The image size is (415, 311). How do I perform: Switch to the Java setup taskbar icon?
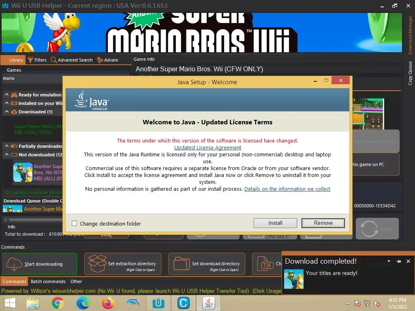[209, 303]
